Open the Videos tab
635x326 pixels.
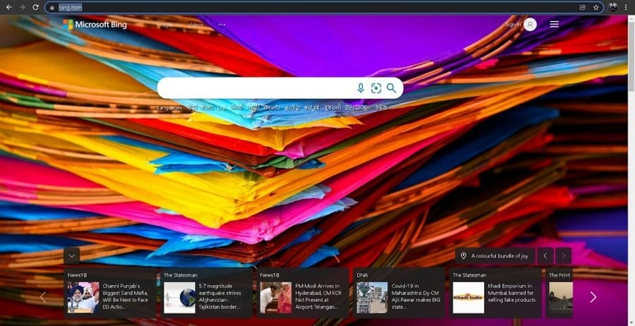pos(195,25)
